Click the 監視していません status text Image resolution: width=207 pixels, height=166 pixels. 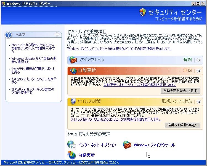(x=177, y=101)
